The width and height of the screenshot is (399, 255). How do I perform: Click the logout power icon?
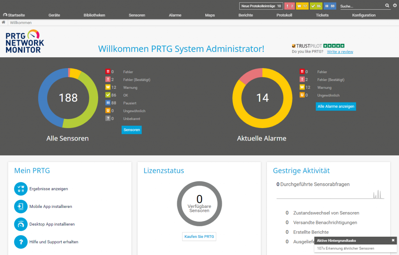[x=394, y=6]
